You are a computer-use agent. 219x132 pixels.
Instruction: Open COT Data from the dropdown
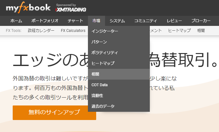(x=99, y=85)
